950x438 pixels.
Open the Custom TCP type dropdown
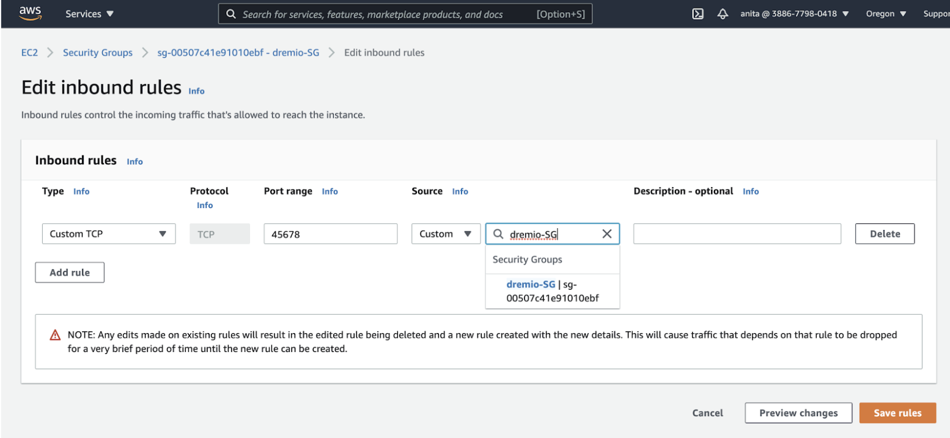[x=109, y=234]
